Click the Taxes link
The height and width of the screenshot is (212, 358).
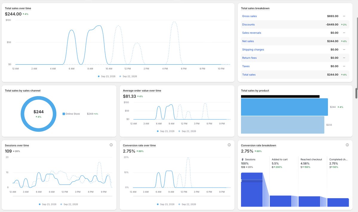(246, 66)
